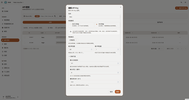Sort table by the 名称 name column
This screenshot has height=100, width=189.
(43, 33)
